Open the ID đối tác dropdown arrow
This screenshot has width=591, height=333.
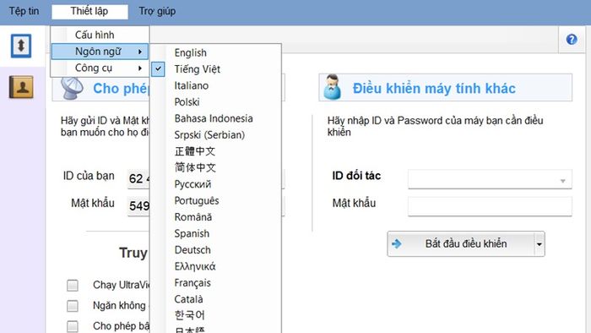(x=563, y=181)
